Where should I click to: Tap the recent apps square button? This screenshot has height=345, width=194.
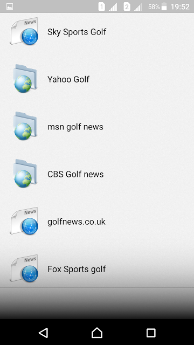coord(151,333)
